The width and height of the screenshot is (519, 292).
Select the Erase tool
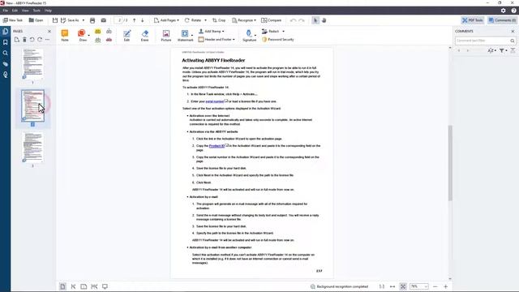144,36
